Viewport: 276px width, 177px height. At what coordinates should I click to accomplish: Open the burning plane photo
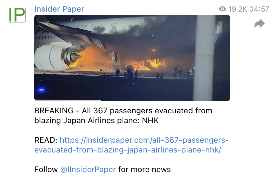click(x=132, y=58)
